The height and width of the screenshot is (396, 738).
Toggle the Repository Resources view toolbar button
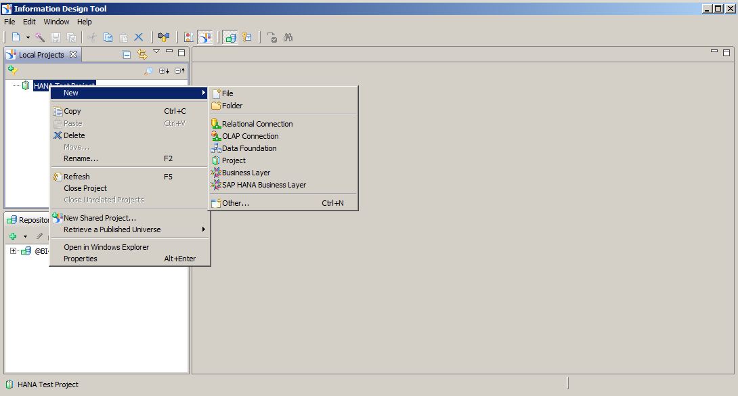(230, 37)
